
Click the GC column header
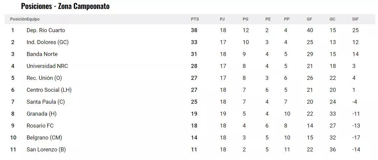click(x=332, y=19)
